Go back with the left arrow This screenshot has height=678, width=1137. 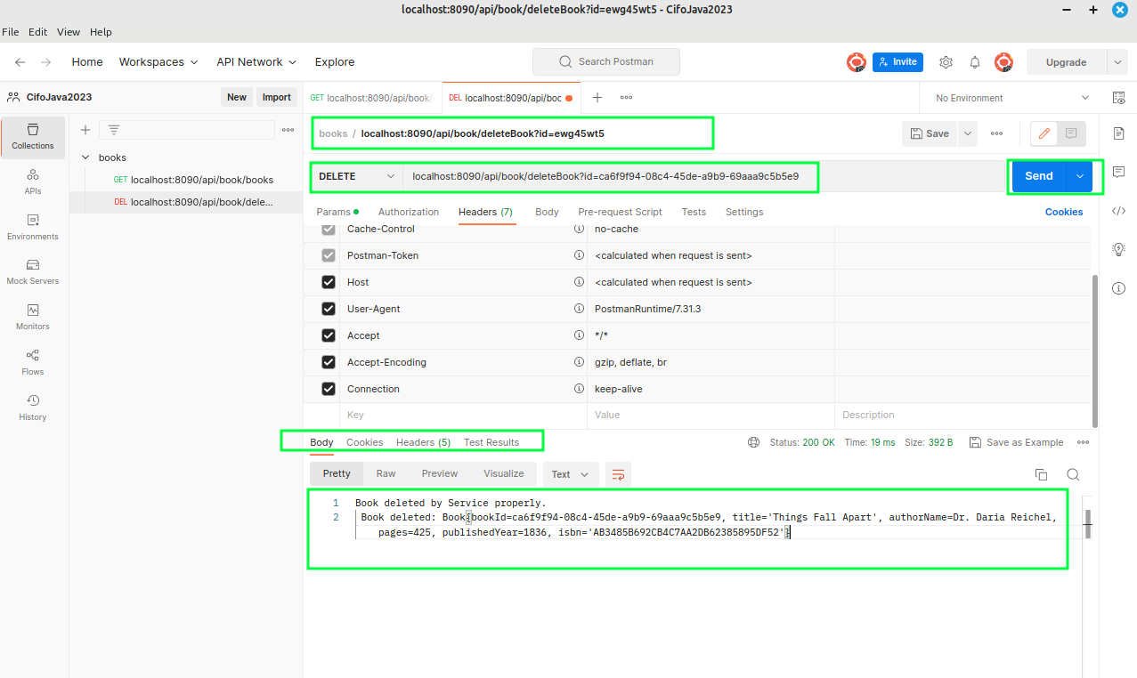[20, 62]
